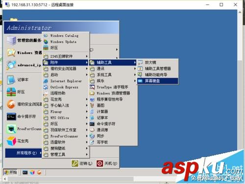Click pinned 花生壳 cube icon
The height and width of the screenshot is (184, 245).
click(x=11, y=141)
